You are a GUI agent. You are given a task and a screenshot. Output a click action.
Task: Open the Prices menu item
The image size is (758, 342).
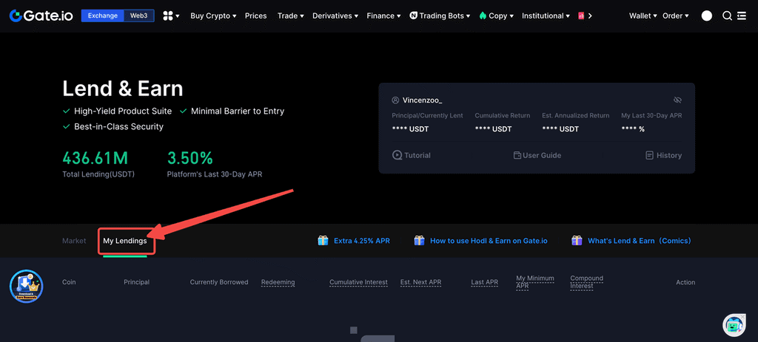click(255, 16)
